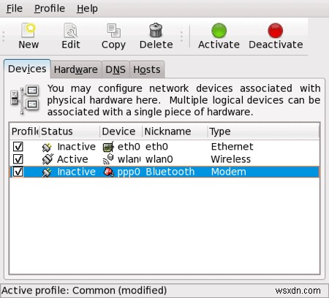The height and width of the screenshot is (298, 329).
Task: Toggle the Bluetooth ppp0 profile checkbox
Action: tap(18, 172)
